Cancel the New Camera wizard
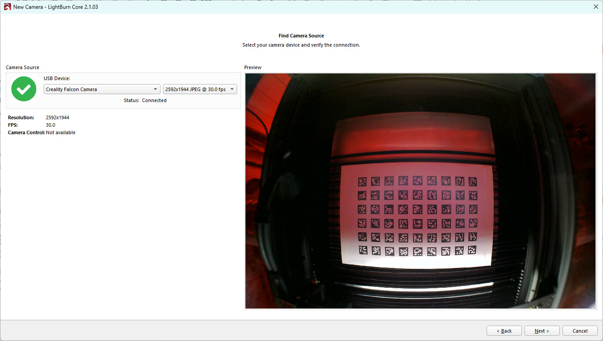The height and width of the screenshot is (341, 603). [580, 331]
